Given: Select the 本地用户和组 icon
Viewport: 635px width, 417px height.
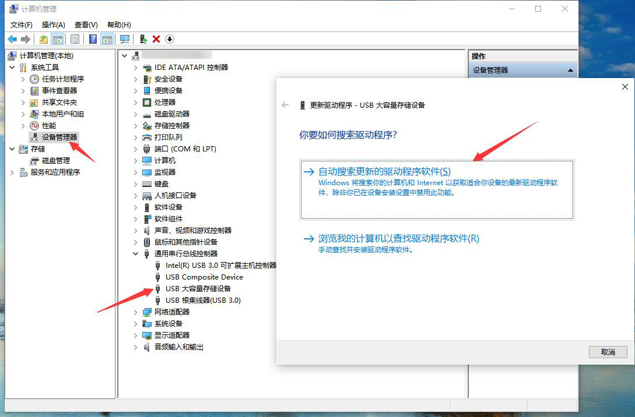Looking at the screenshot, I should [x=34, y=114].
